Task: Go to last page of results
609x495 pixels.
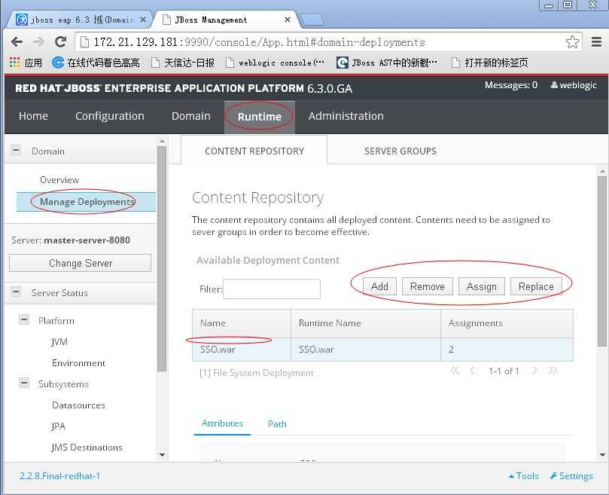Action: click(553, 370)
